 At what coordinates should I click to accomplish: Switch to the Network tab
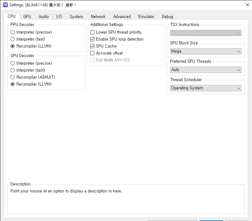(98, 16)
